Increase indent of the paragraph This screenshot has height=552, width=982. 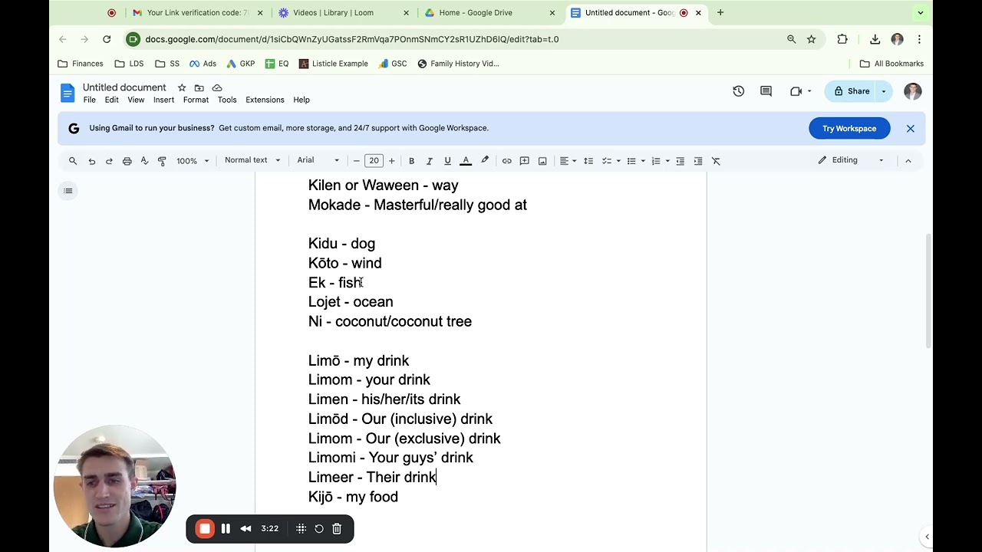point(698,161)
